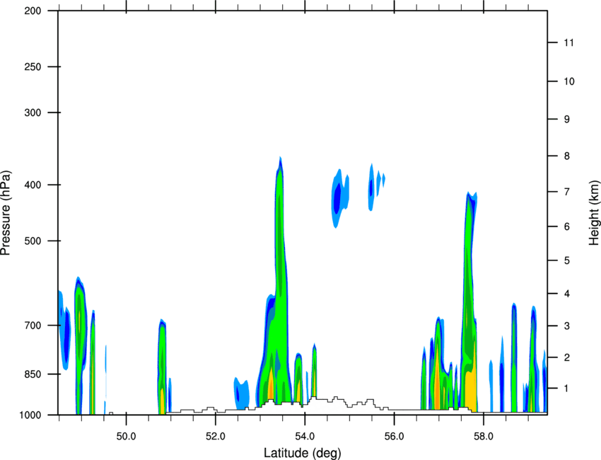Screen dimensions: 601x460
Task: Pick the 1 km height label
Action: coord(567,389)
